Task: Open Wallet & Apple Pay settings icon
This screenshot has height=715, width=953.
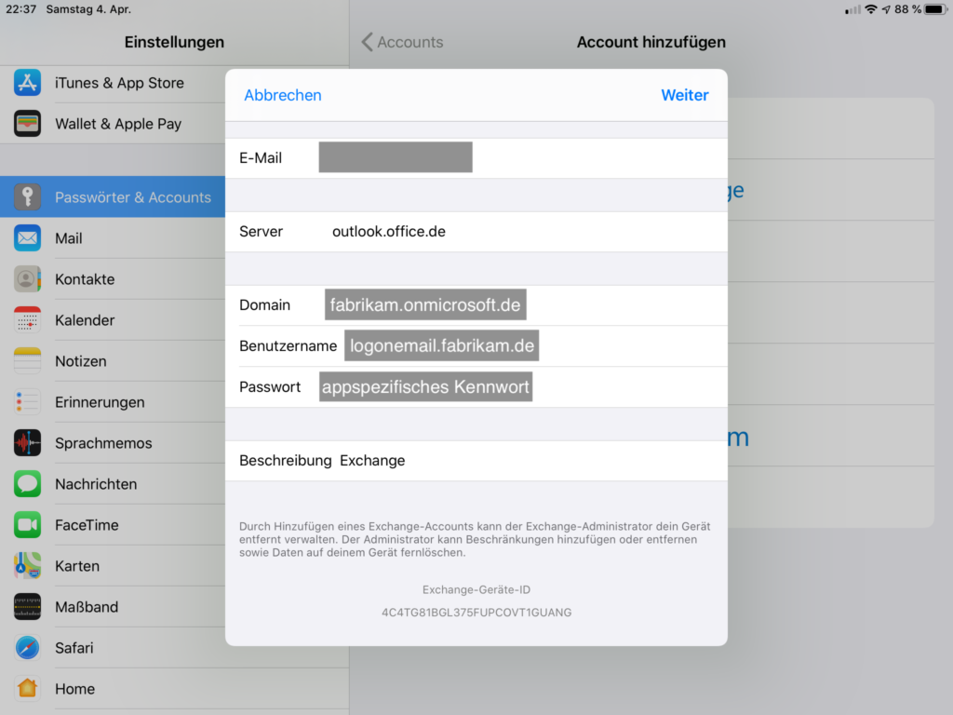Action: 27,124
